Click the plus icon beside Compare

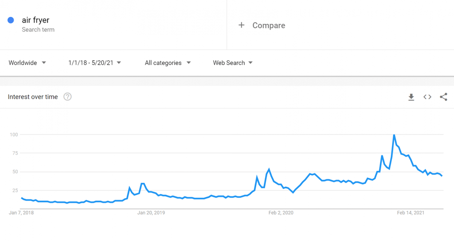pyautogui.click(x=242, y=25)
